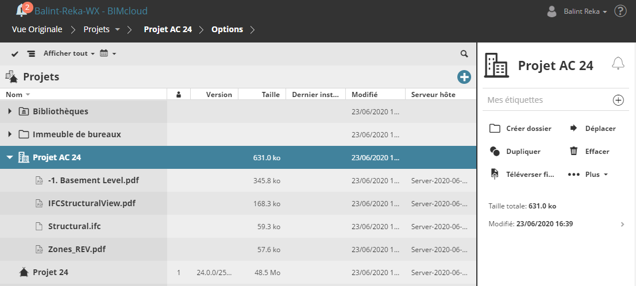The image size is (636, 286).
Task: Toggle the checkmark selection mode
Action: pyautogui.click(x=15, y=54)
